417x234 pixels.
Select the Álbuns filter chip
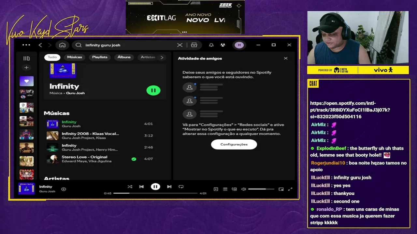coord(124,57)
